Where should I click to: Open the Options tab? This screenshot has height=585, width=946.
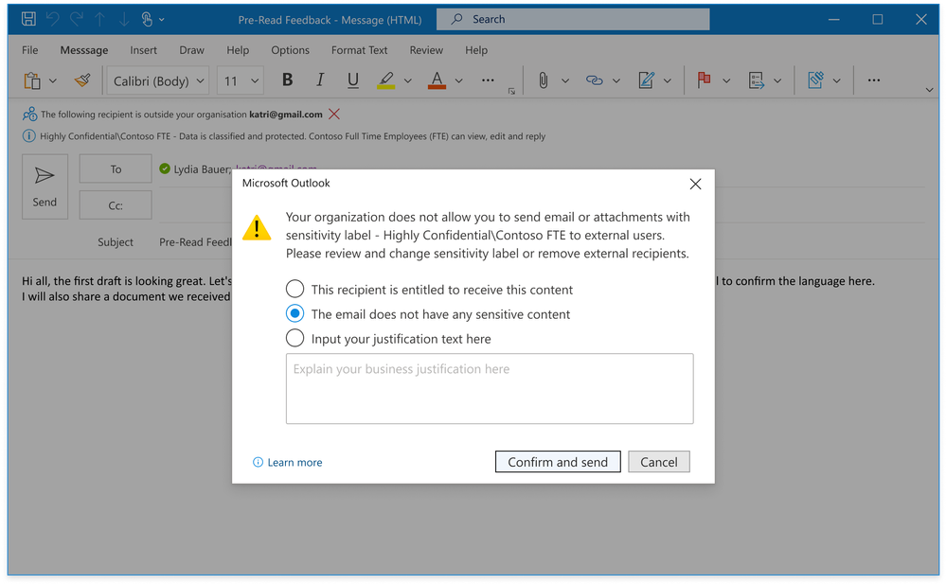tap(290, 50)
